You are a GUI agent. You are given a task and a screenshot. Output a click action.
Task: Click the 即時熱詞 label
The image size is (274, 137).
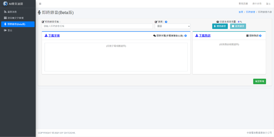254,36
